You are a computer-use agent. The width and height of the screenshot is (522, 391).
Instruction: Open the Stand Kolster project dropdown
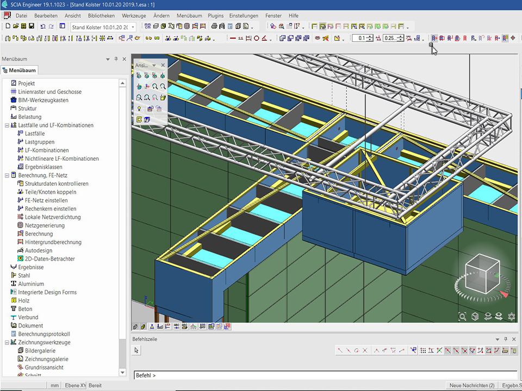click(133, 27)
